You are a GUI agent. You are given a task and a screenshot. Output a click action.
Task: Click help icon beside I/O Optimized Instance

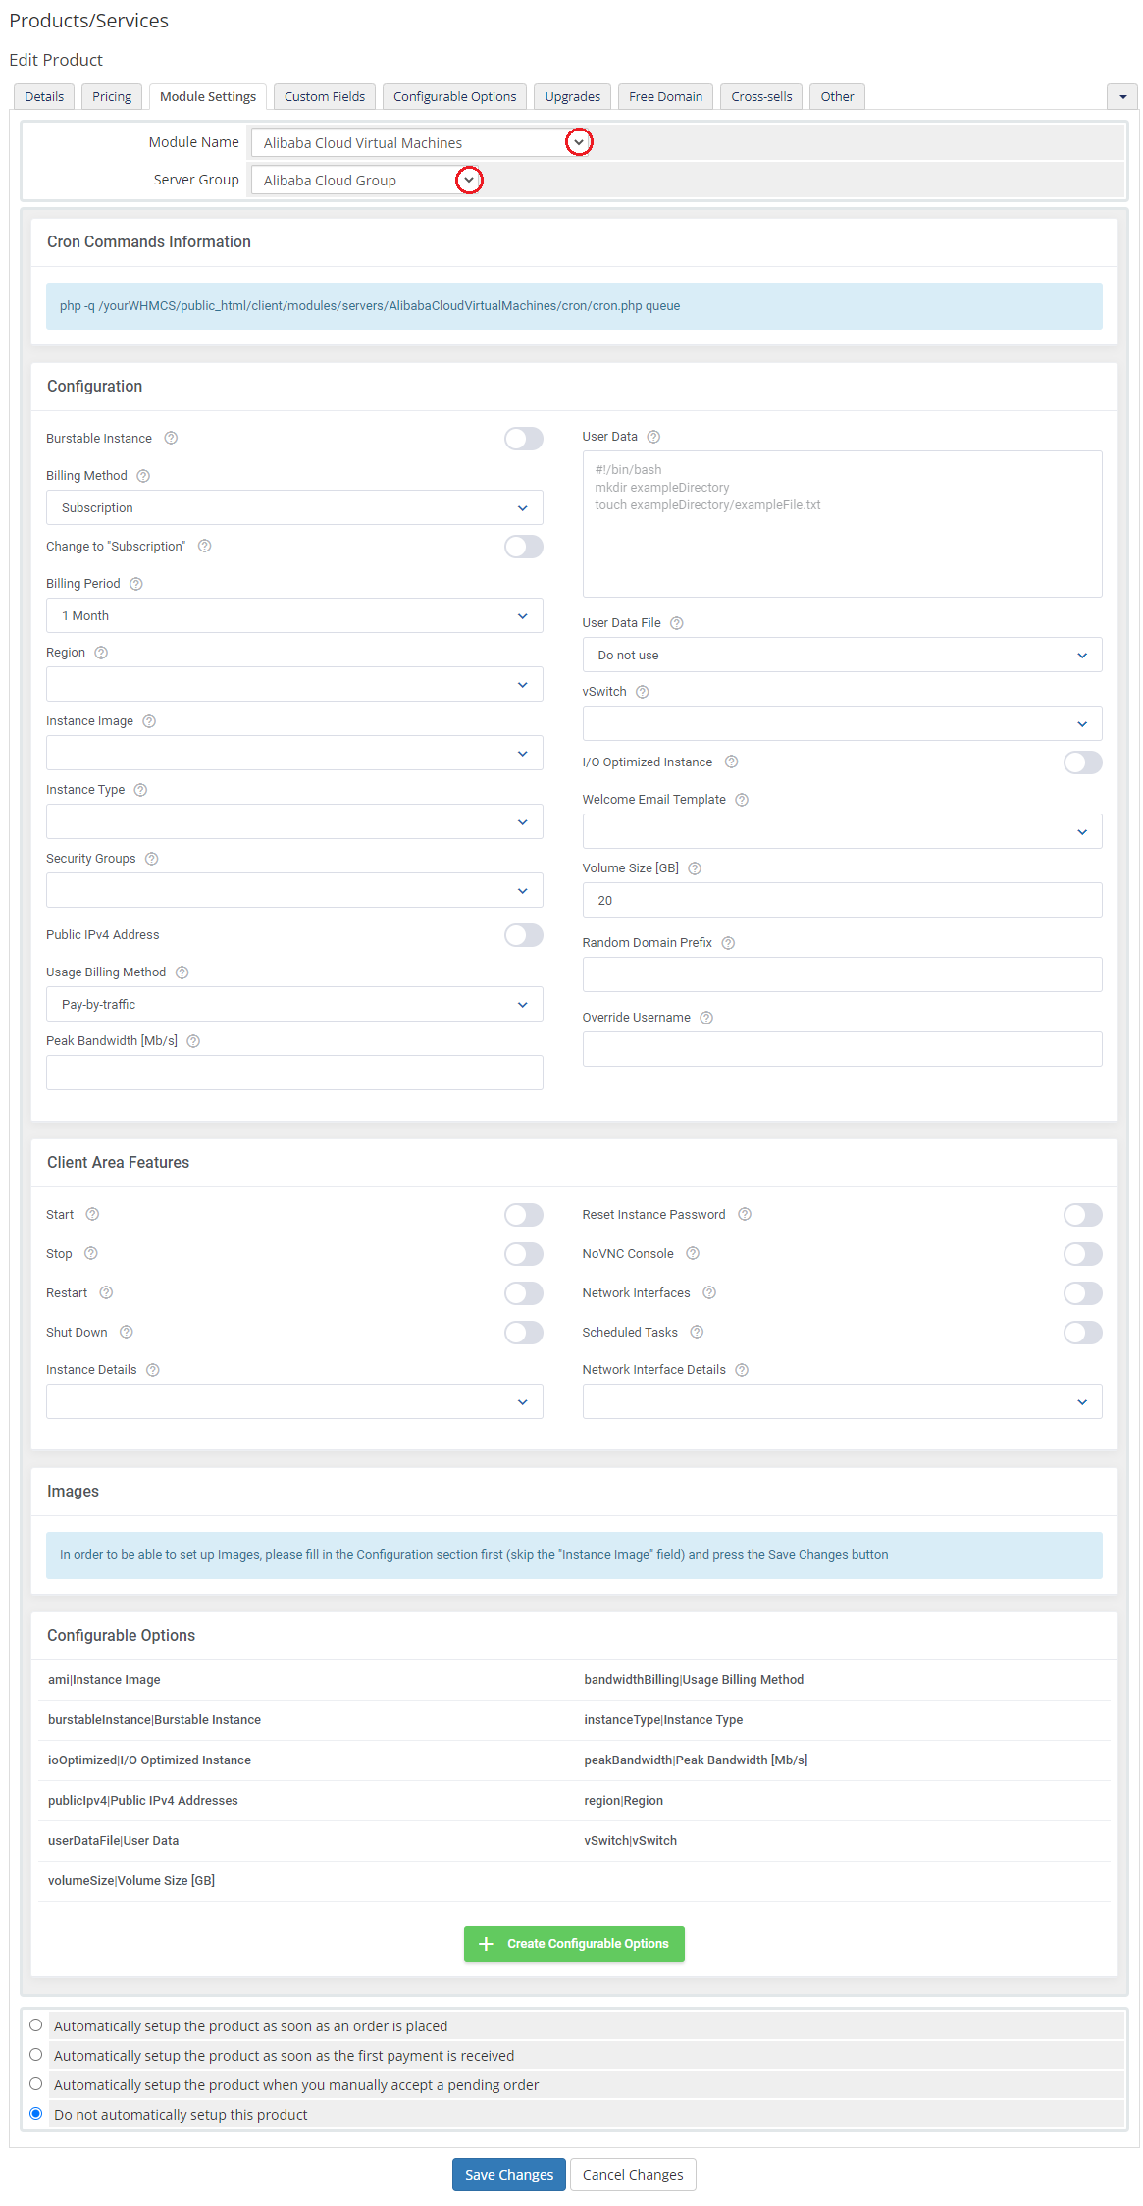coord(732,762)
